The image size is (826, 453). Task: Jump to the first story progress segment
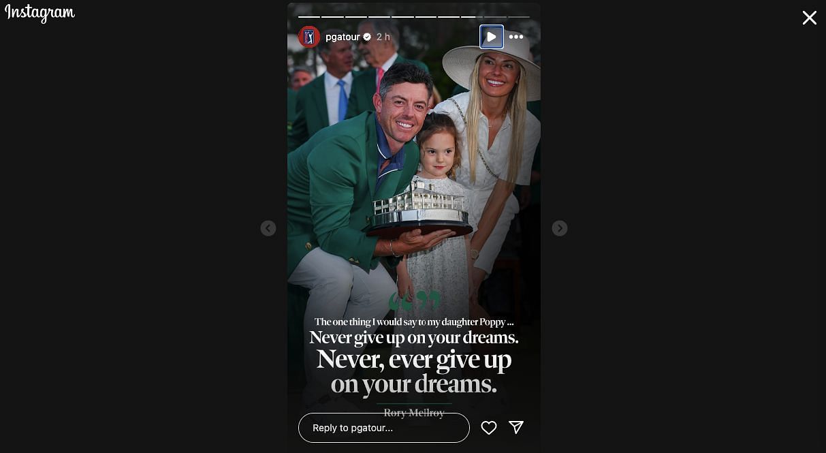coord(309,17)
